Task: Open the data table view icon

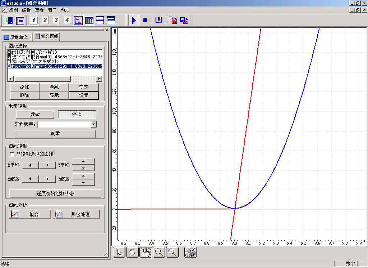Action: point(89,20)
